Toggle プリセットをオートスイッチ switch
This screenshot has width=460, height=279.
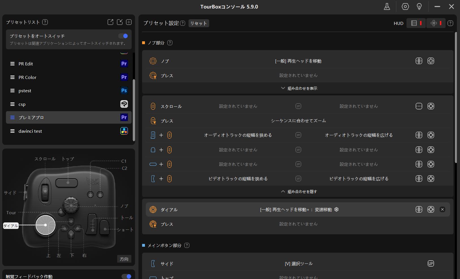coord(123,36)
